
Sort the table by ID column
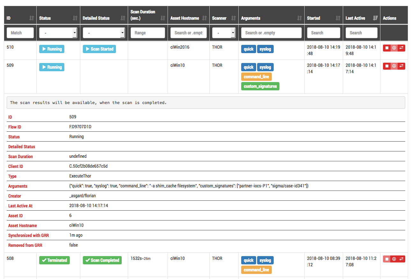pyautogui.click(x=31, y=18)
